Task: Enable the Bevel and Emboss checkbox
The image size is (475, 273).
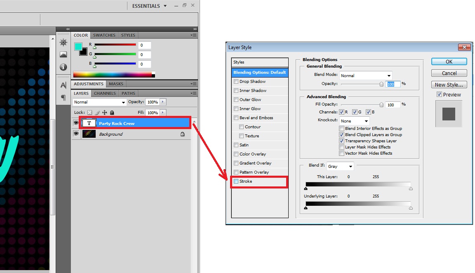Action: (x=236, y=118)
